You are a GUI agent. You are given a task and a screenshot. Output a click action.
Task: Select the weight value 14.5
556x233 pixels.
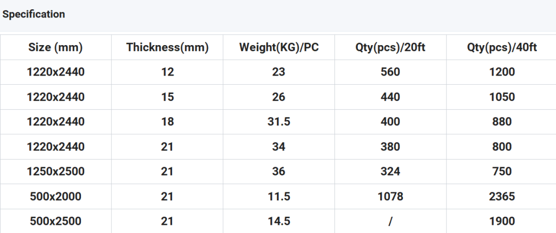tap(279, 221)
